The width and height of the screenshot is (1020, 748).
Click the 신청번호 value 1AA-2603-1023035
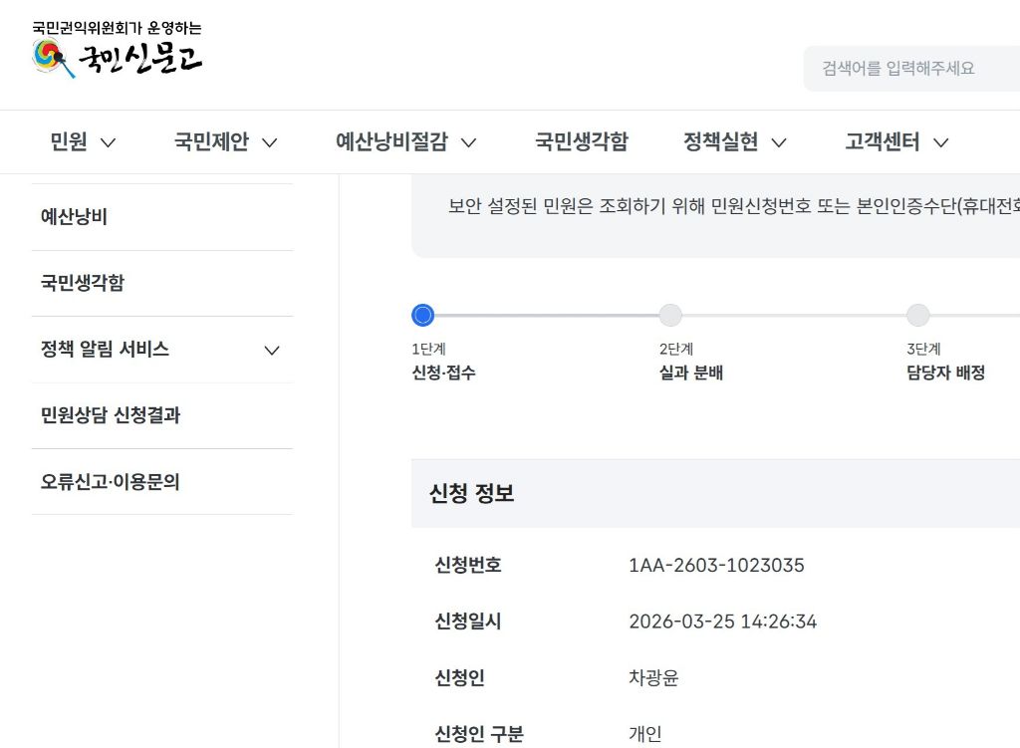[x=716, y=566]
